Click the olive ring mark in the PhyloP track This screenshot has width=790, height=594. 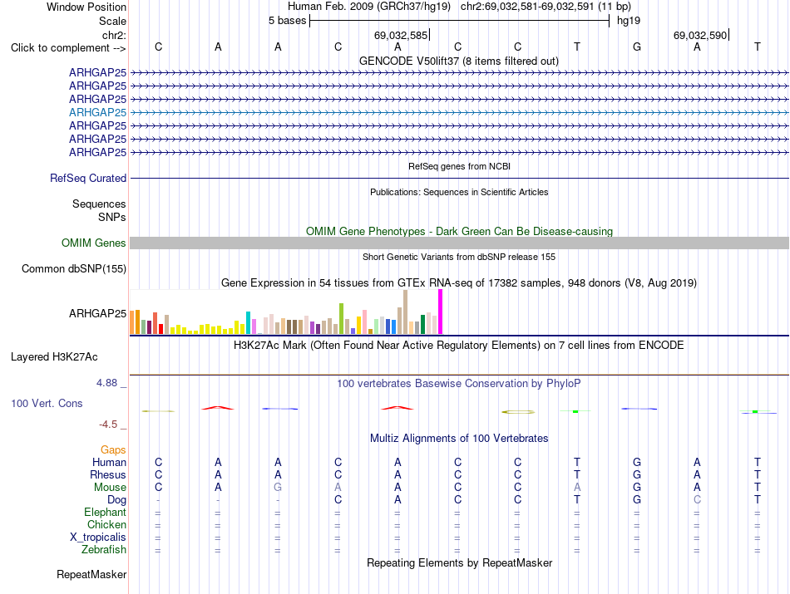[x=518, y=412]
